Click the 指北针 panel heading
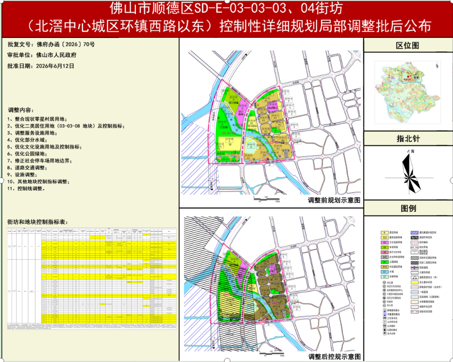 coord(408,139)
